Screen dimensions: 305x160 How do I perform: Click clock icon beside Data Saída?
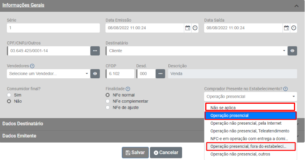coord(294,28)
